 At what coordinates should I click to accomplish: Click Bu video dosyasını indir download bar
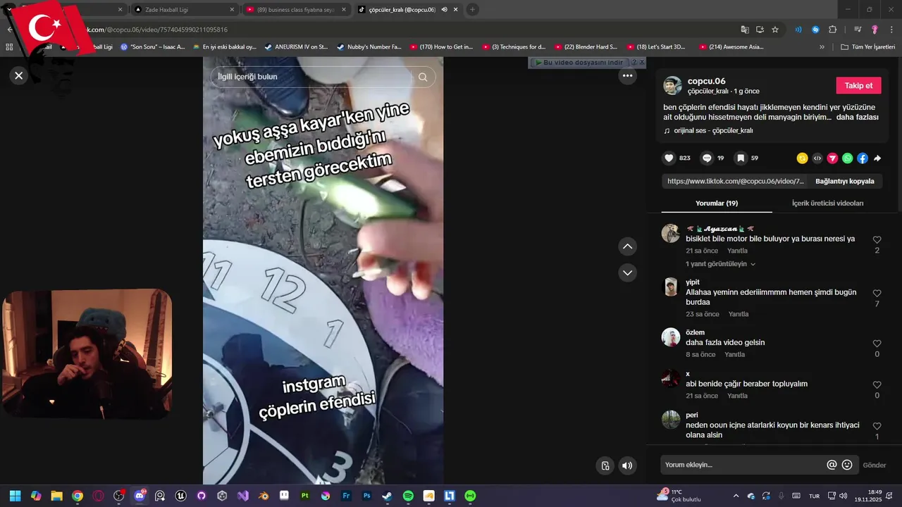click(579, 63)
